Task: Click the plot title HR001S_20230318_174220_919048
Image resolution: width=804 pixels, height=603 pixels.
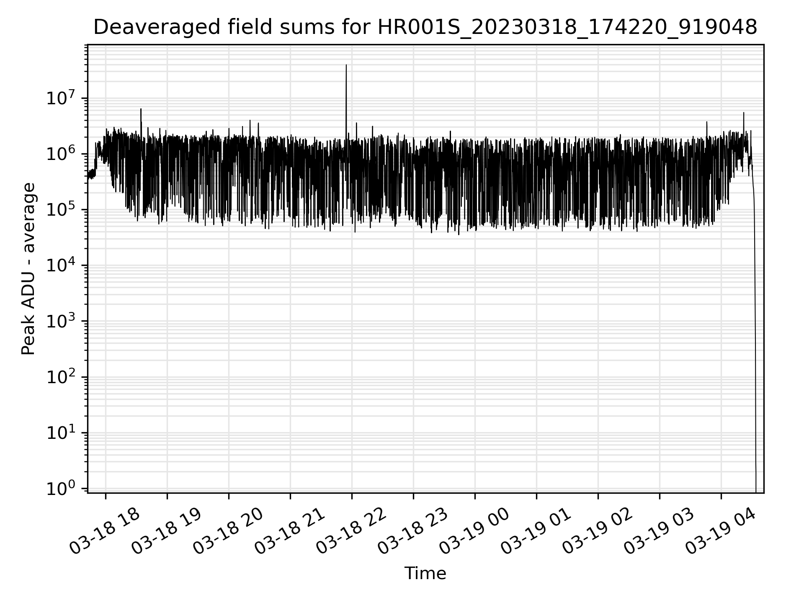Action: (x=425, y=28)
